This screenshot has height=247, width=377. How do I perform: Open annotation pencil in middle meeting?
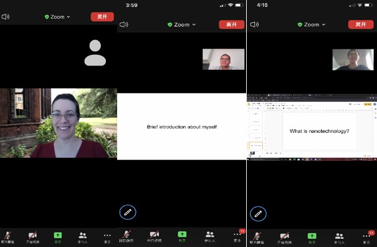128,212
